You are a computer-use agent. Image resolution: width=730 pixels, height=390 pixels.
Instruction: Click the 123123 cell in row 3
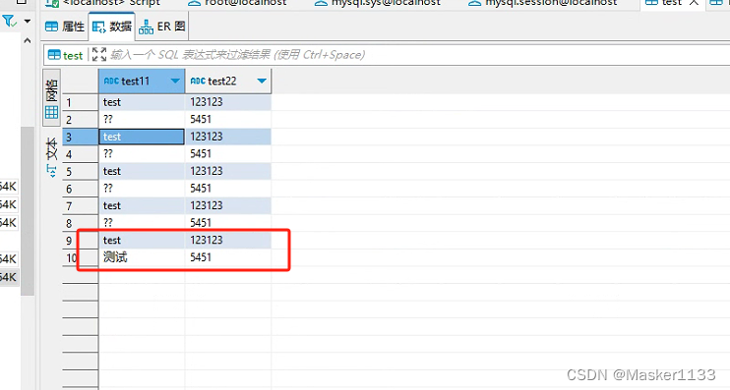tap(228, 137)
